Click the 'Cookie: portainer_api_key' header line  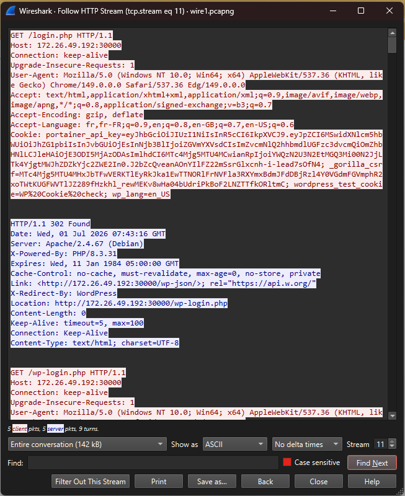197,164
